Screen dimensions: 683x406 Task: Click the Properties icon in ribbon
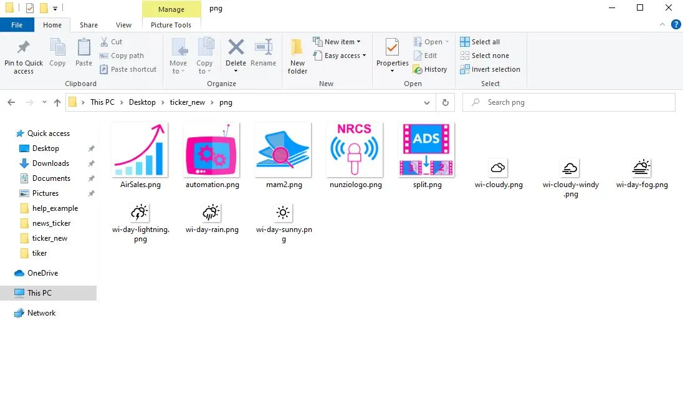click(392, 48)
